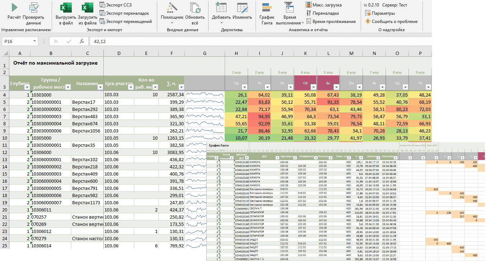Open the filter dropdown for Название column

[x=100, y=87]
